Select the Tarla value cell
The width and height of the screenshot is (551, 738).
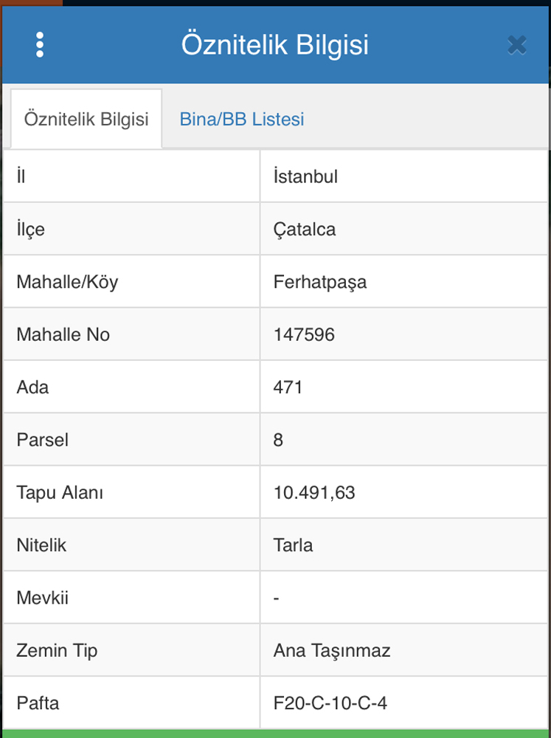point(294,545)
